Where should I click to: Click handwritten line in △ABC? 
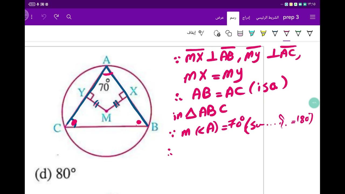201,113
